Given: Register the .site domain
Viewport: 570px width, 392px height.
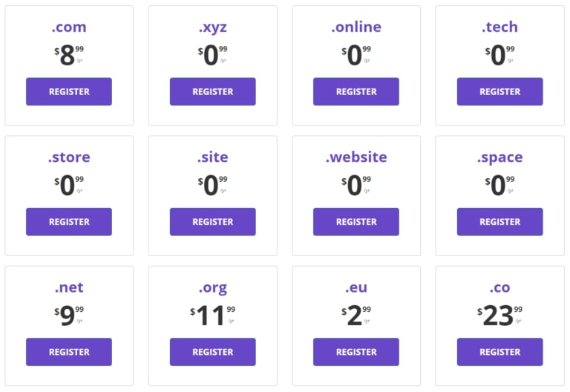Looking at the screenshot, I should tap(213, 222).
